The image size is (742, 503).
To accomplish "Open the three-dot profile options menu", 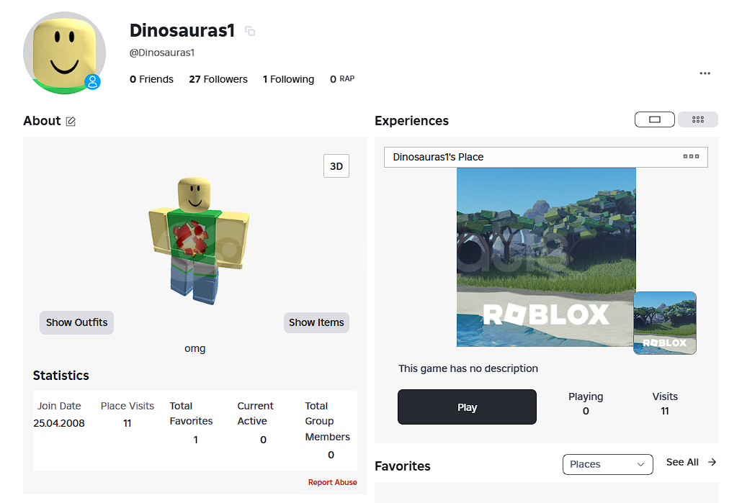I will [x=705, y=73].
